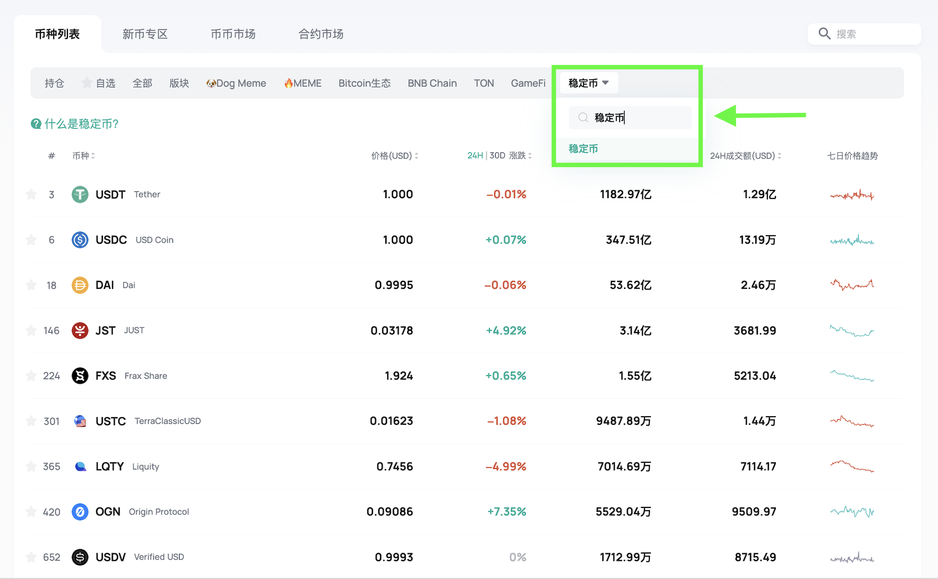Select the 持仓 filter
938x579 pixels.
point(54,83)
